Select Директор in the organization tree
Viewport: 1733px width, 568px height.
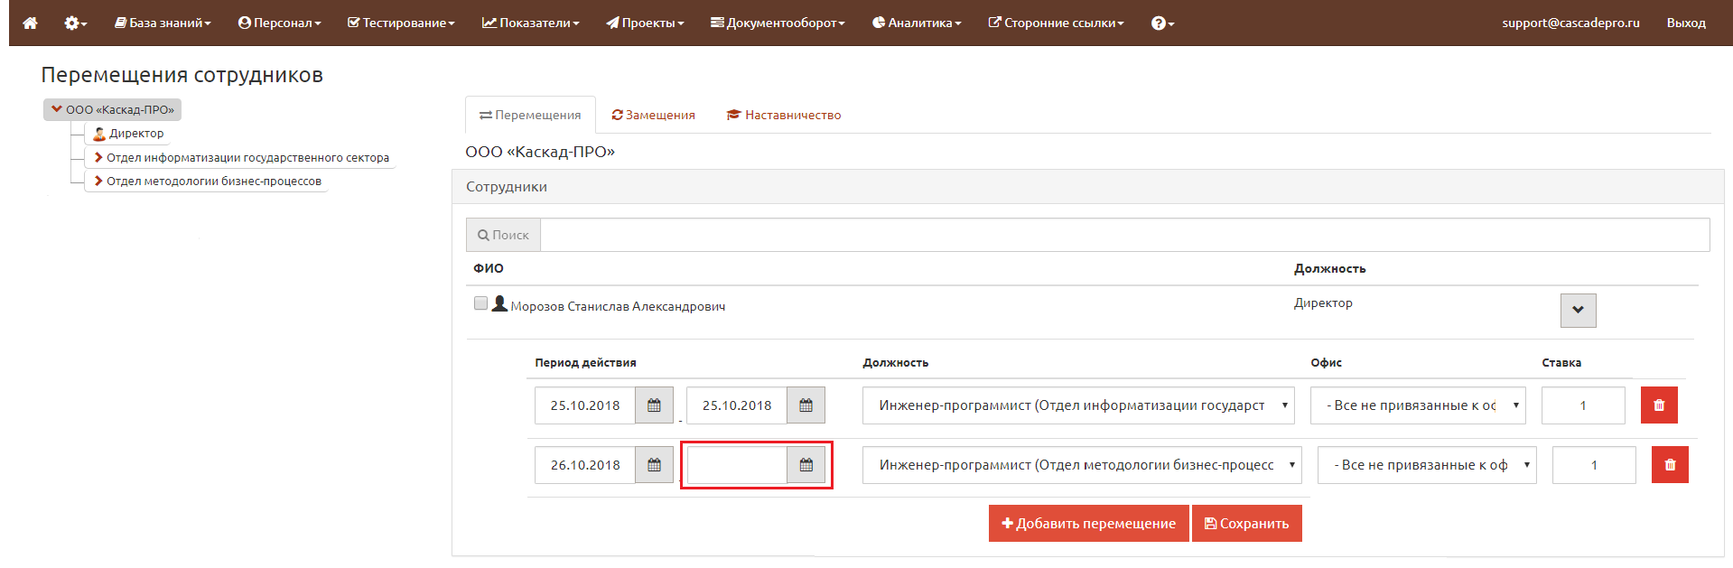tap(136, 134)
